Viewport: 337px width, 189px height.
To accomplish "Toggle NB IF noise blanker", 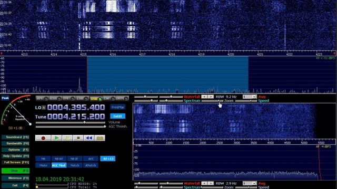I will click(x=75, y=159).
